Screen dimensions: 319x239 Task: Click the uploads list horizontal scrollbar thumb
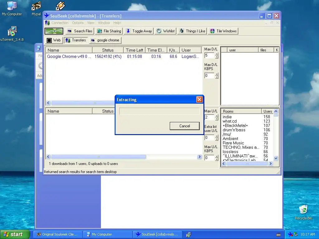pos(98,157)
